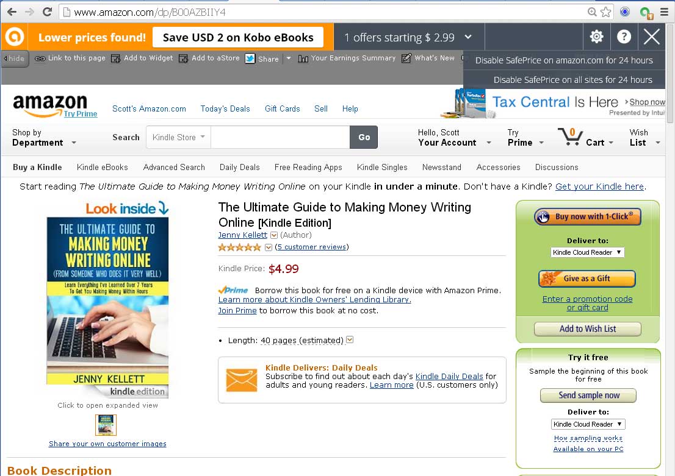Open the 5 customer reviews link
The height and width of the screenshot is (476, 675).
click(x=311, y=247)
